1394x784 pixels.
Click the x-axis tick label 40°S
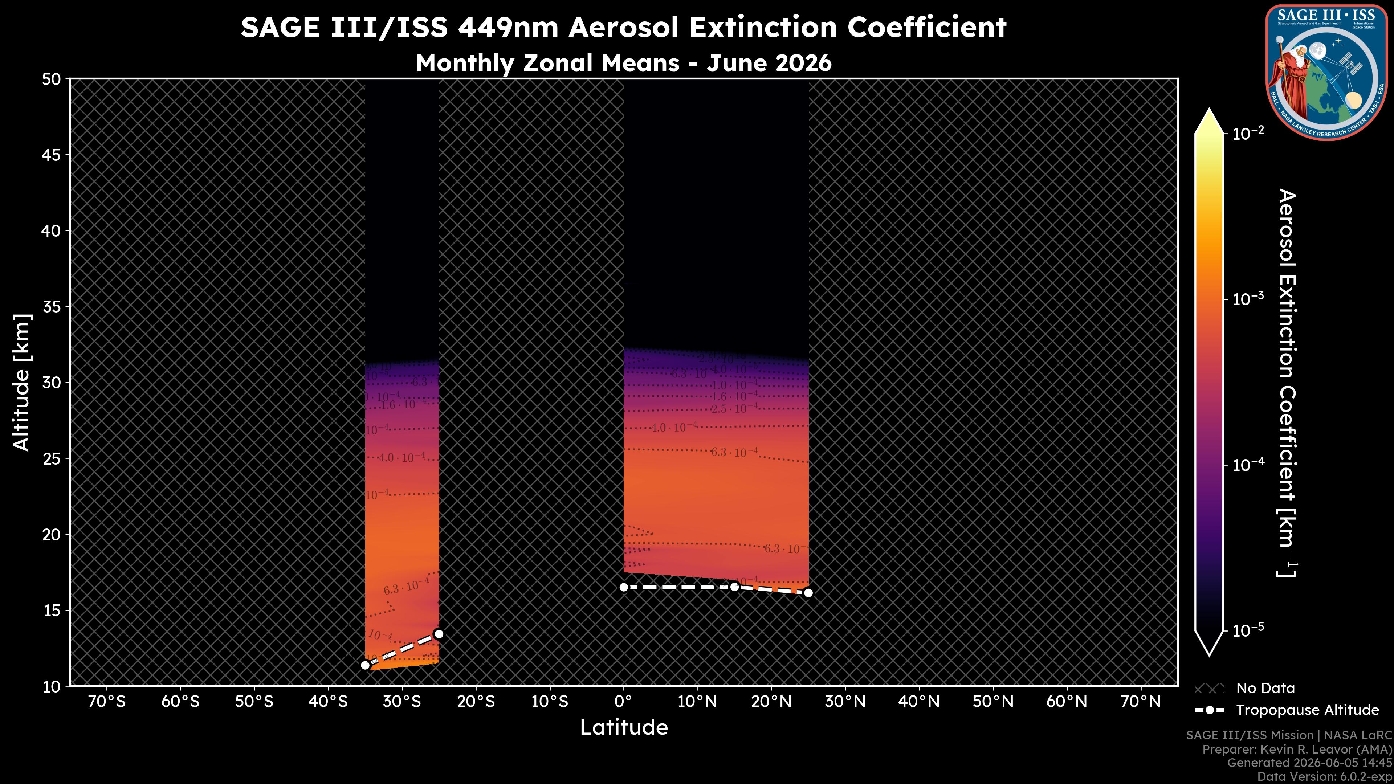pyautogui.click(x=329, y=702)
